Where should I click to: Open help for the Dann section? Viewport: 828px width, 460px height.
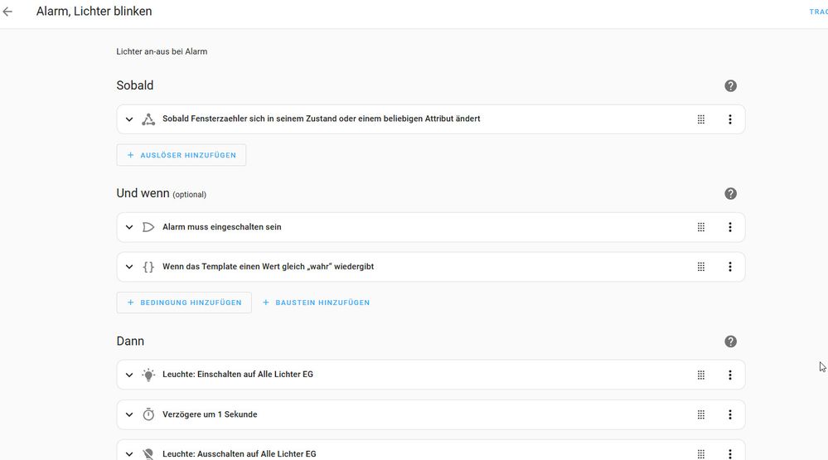pyautogui.click(x=730, y=341)
